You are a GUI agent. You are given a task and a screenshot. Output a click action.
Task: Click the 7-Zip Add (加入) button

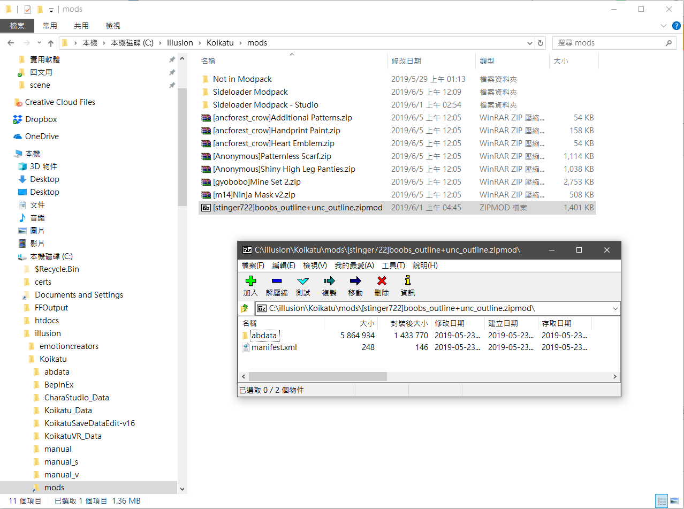[250, 285]
